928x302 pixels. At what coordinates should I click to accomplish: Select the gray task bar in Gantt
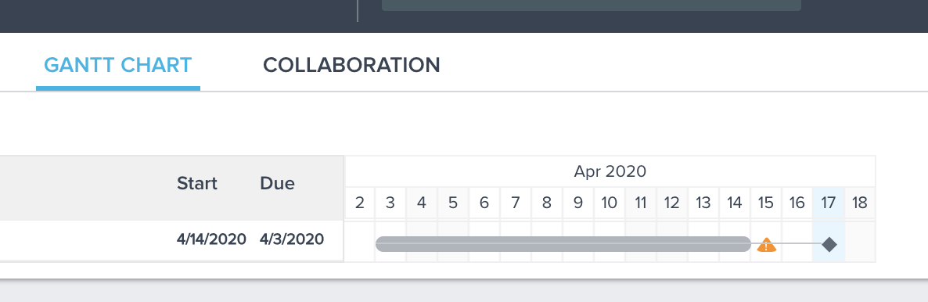tap(563, 244)
